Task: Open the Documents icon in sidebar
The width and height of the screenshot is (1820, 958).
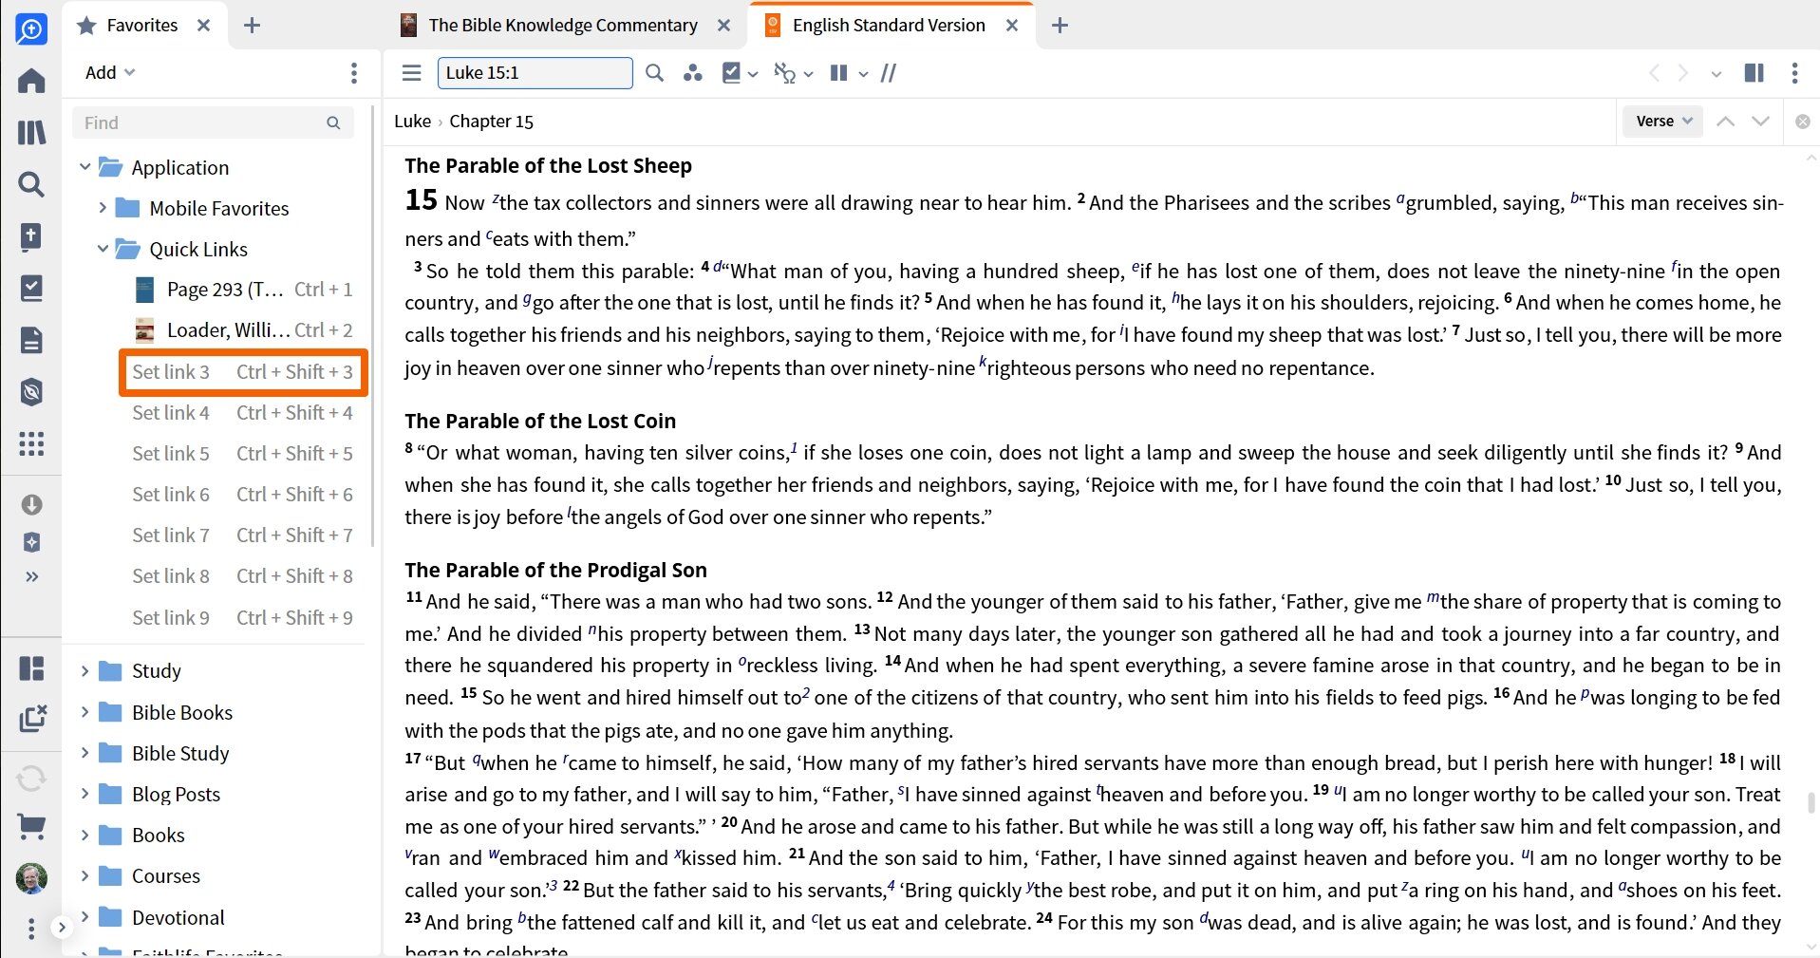Action: point(31,340)
